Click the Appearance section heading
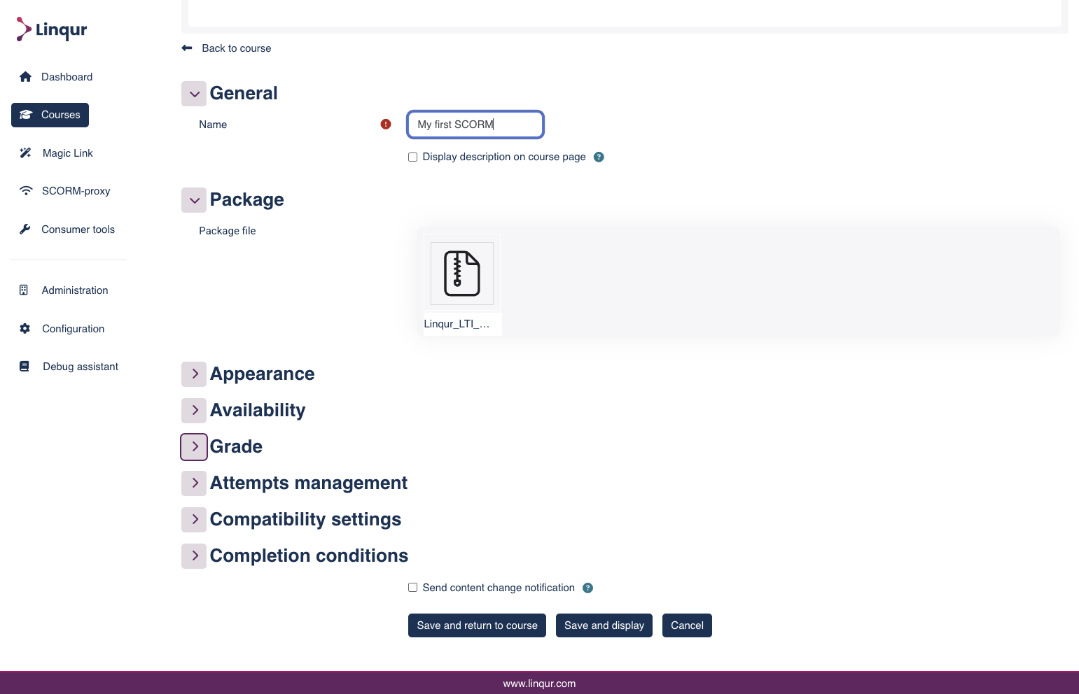Image resolution: width=1079 pixels, height=694 pixels. tap(262, 374)
